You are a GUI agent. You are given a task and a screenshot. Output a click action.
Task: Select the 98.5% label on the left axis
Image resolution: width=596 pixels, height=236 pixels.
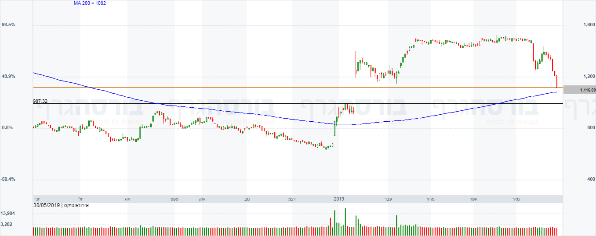tap(9, 25)
